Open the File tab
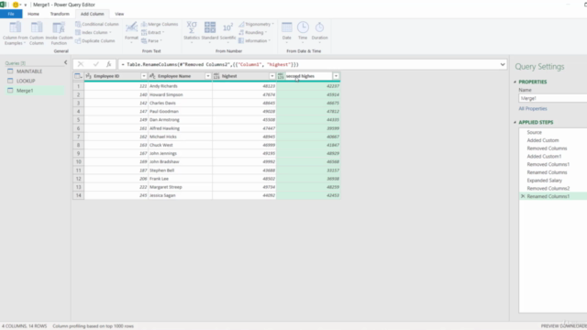587x330 pixels. click(11, 14)
